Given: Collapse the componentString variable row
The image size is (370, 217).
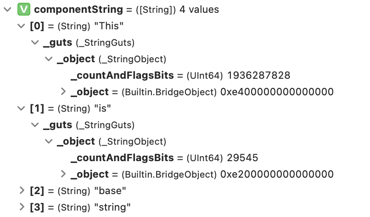Looking at the screenshot, I should point(7,10).
